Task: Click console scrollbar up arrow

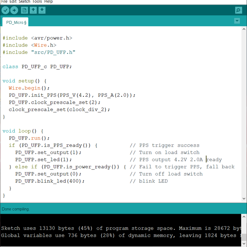Action: point(244,217)
